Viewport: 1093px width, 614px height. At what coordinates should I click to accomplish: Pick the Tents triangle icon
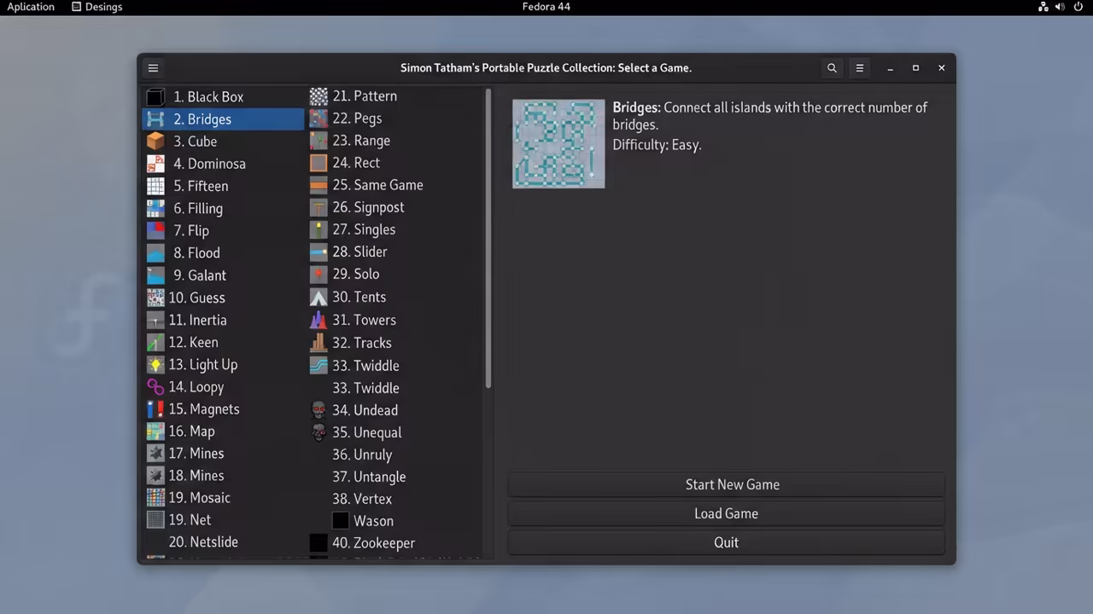(x=319, y=297)
